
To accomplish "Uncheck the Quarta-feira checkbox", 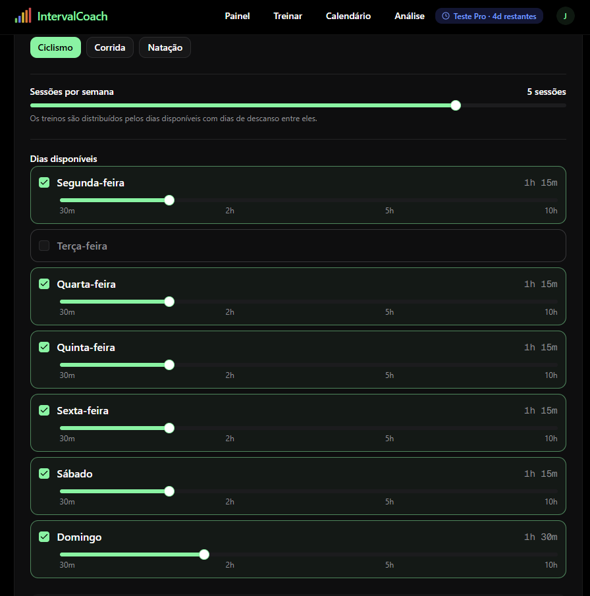I will point(44,284).
